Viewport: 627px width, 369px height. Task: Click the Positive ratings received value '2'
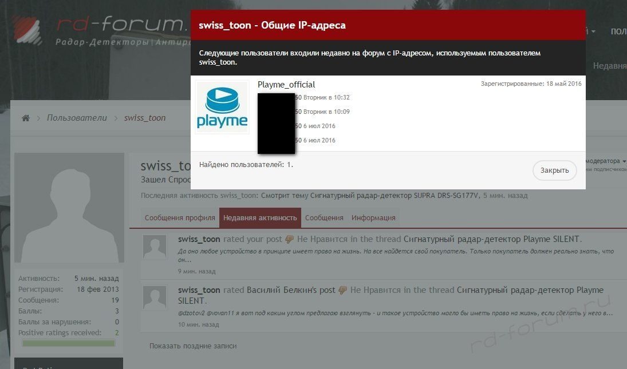[x=117, y=332]
